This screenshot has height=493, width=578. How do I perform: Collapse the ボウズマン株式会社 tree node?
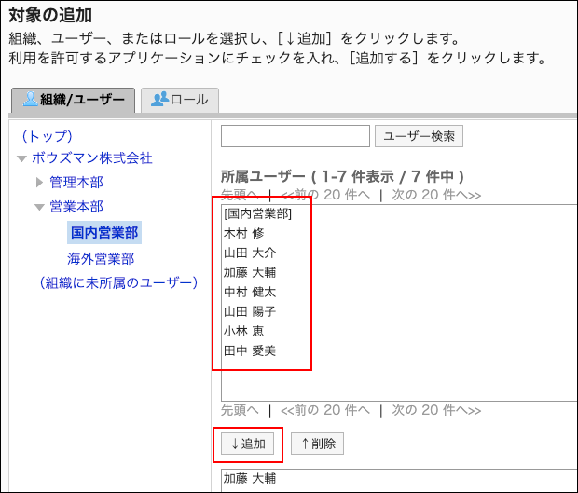pos(21,158)
